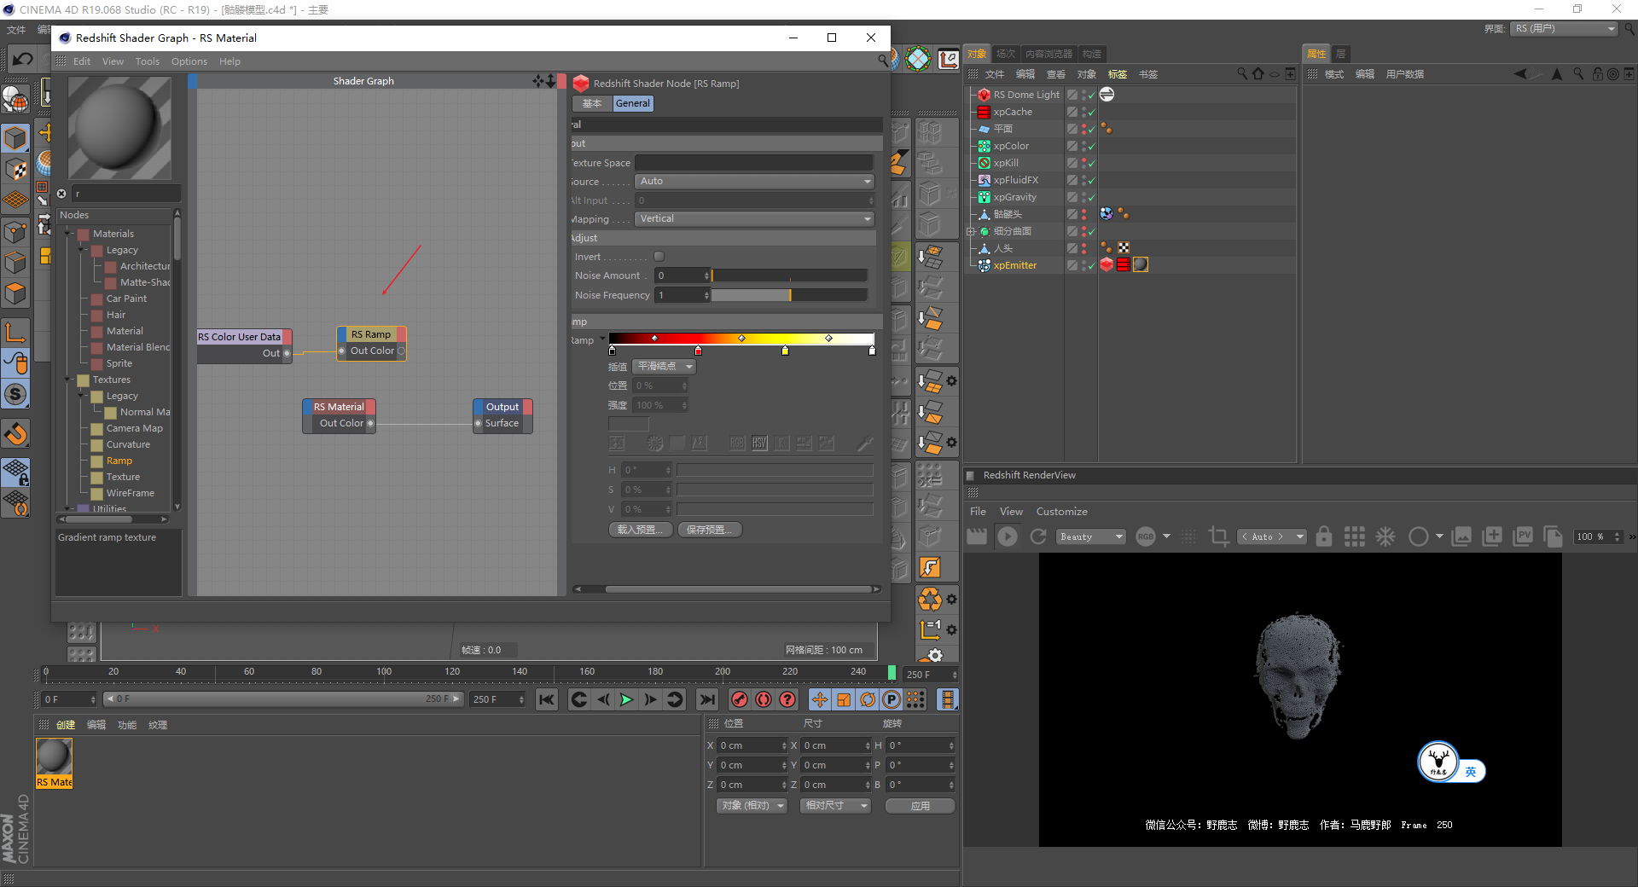
Task: Select the Car Paint node in Materials tree
Action: [x=126, y=299]
